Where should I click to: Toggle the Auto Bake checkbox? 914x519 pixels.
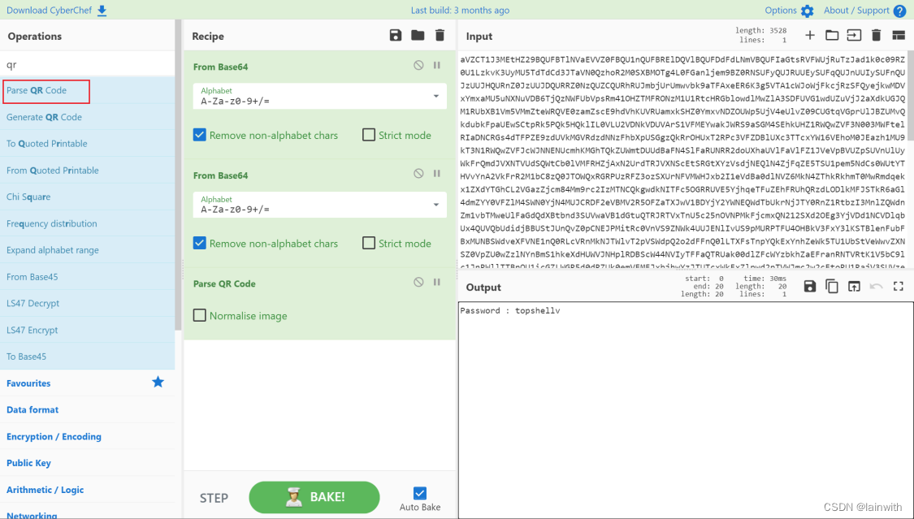[x=420, y=493]
